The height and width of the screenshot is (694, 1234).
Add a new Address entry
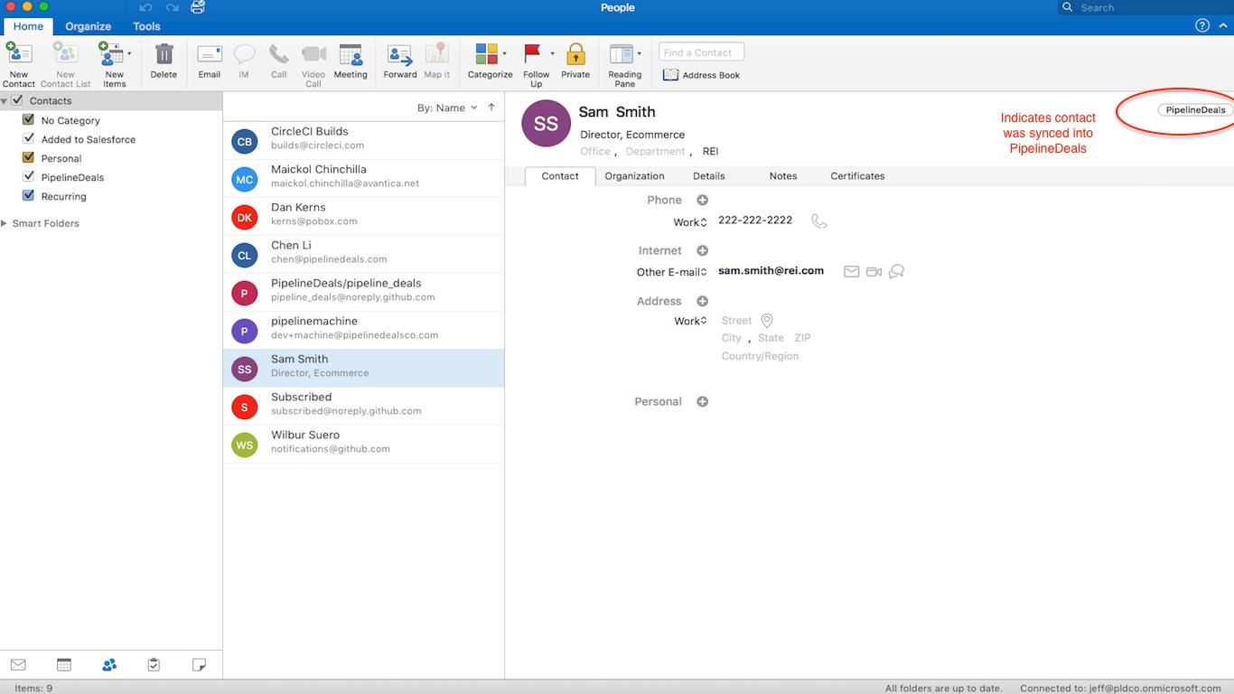[702, 301]
